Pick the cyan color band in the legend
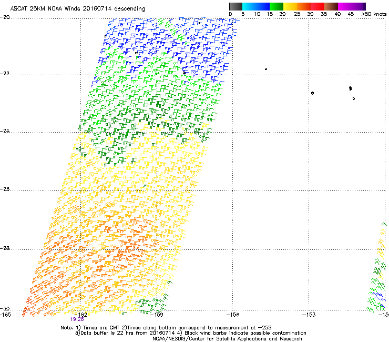The image size is (389, 342). pos(249,6)
